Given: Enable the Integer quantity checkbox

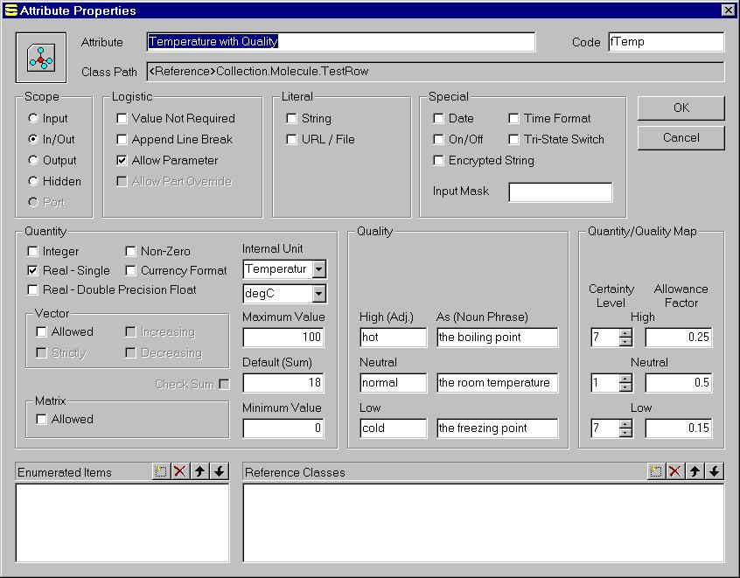Looking at the screenshot, I should (32, 251).
